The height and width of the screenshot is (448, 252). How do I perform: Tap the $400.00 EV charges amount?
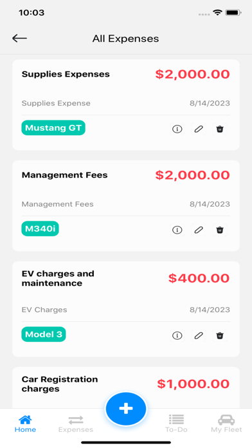pos(199,278)
